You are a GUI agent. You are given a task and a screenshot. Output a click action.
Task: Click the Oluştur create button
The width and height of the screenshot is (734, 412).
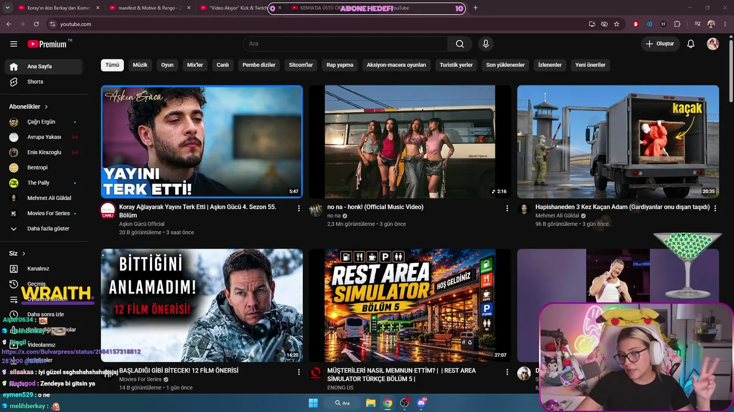tap(660, 44)
